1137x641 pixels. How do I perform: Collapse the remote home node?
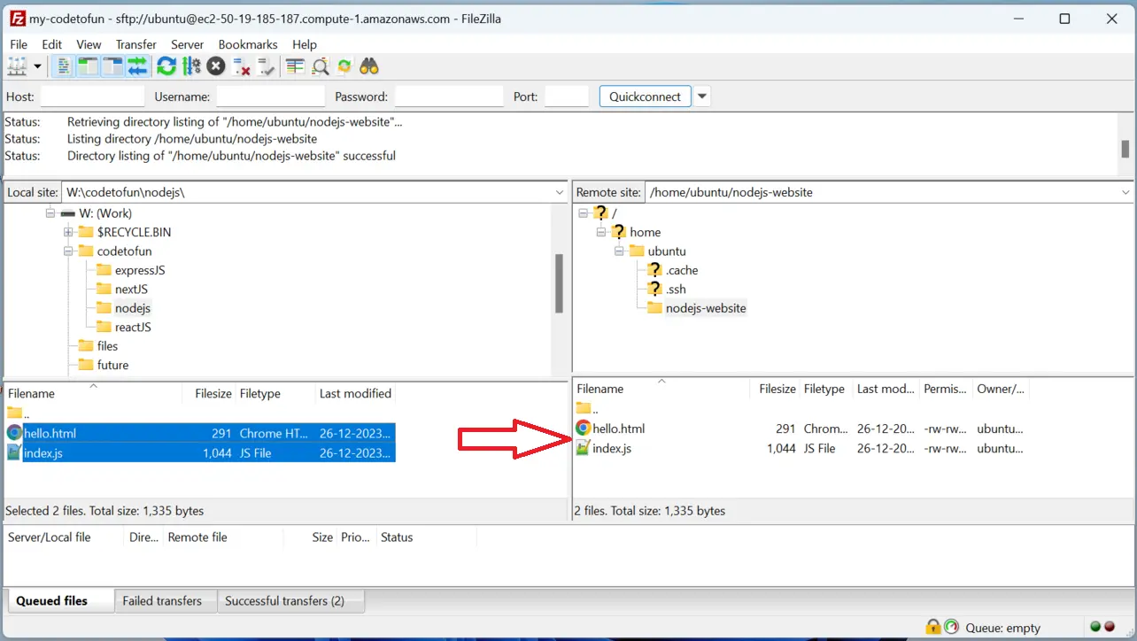point(601,232)
